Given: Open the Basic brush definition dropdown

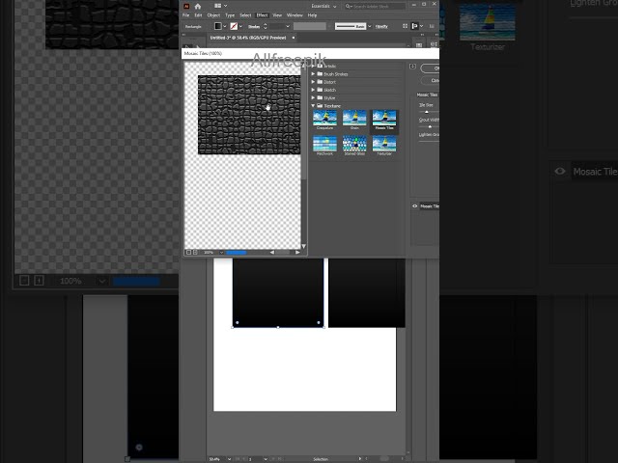Looking at the screenshot, I should [369, 26].
